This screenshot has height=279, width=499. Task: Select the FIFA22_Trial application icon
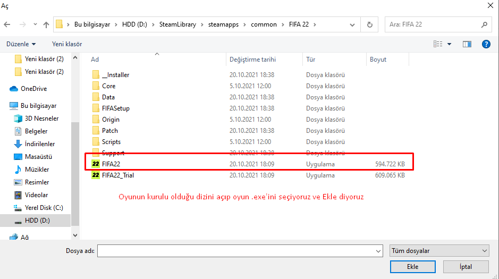(96, 175)
